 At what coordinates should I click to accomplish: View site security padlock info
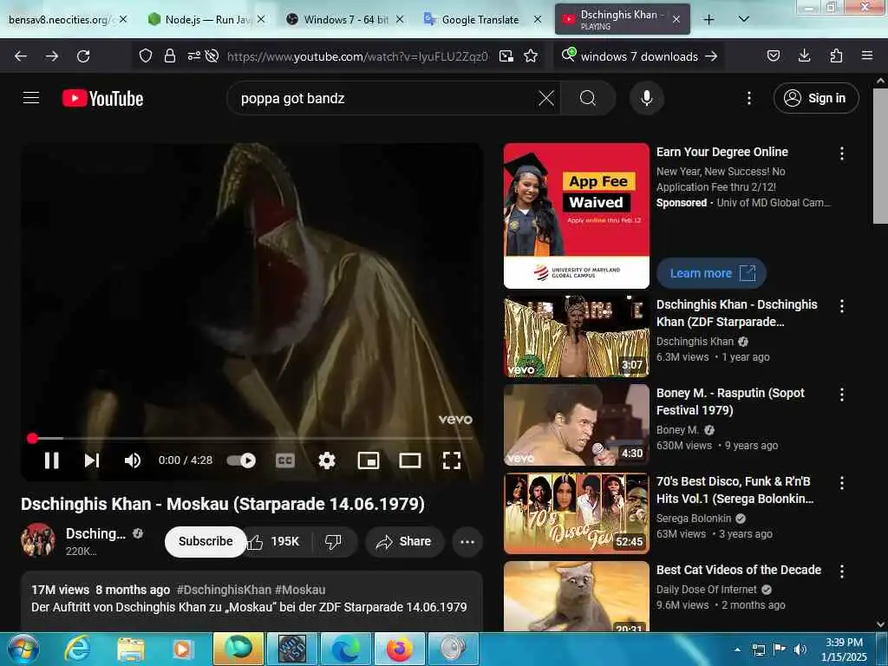[169, 56]
